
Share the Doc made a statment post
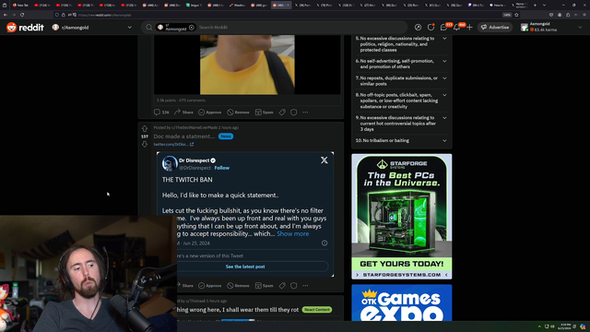(185, 286)
